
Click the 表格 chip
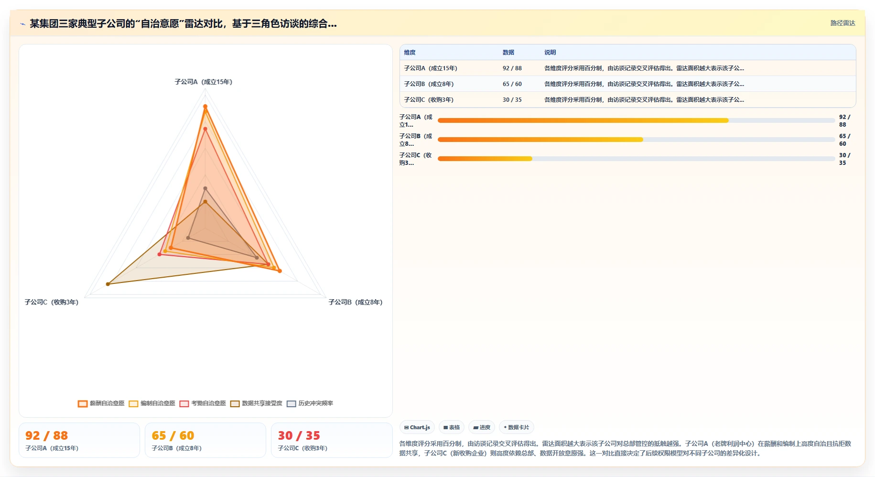[451, 427]
